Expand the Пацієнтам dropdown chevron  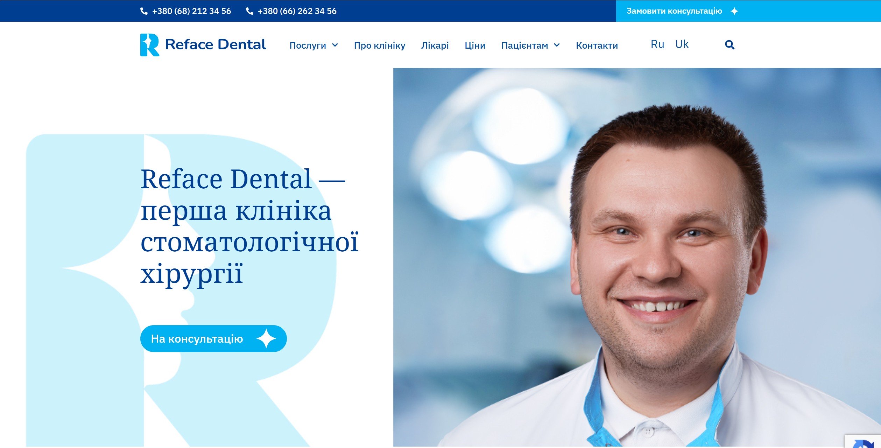(x=557, y=45)
